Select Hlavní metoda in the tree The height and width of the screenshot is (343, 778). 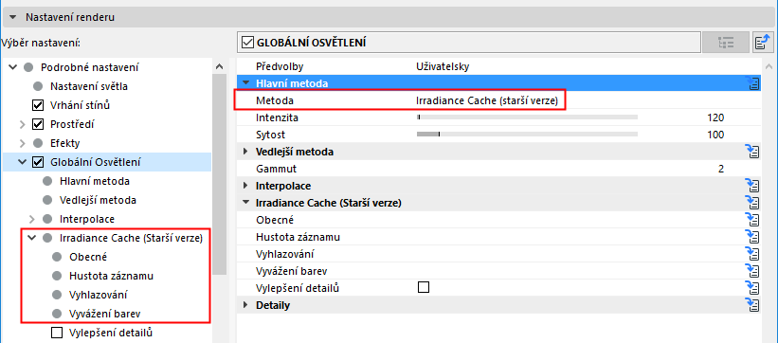[x=94, y=181]
